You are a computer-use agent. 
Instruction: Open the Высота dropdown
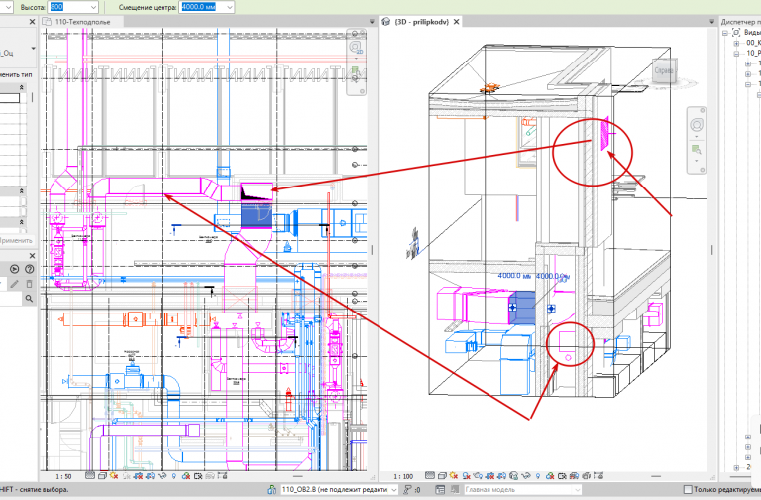click(x=94, y=7)
